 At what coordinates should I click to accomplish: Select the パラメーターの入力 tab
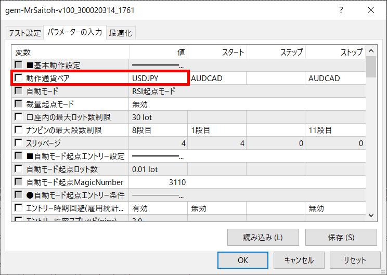point(74,32)
